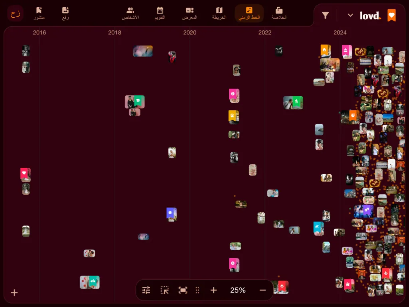Open the sliders settings icon in bottom toolbar
Screen dimensions: 409x307
tap(146, 290)
